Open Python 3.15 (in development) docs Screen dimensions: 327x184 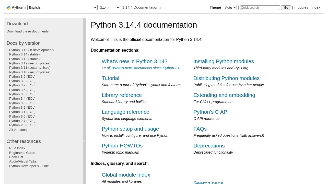[x=31, y=50]
